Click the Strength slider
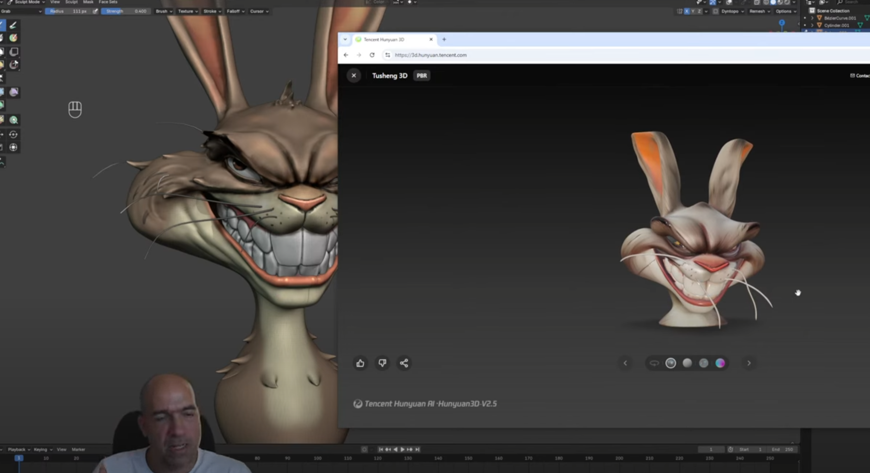Image resolution: width=870 pixels, height=473 pixels. 126,11
